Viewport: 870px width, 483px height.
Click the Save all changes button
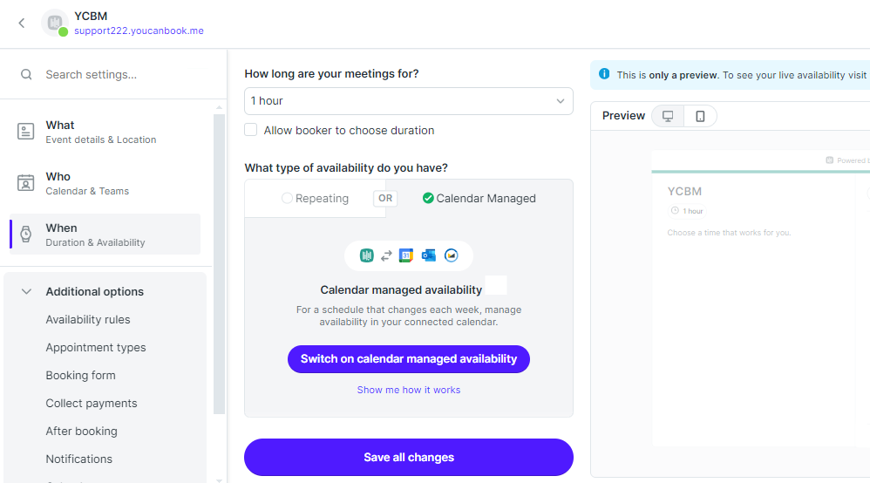[408, 457]
